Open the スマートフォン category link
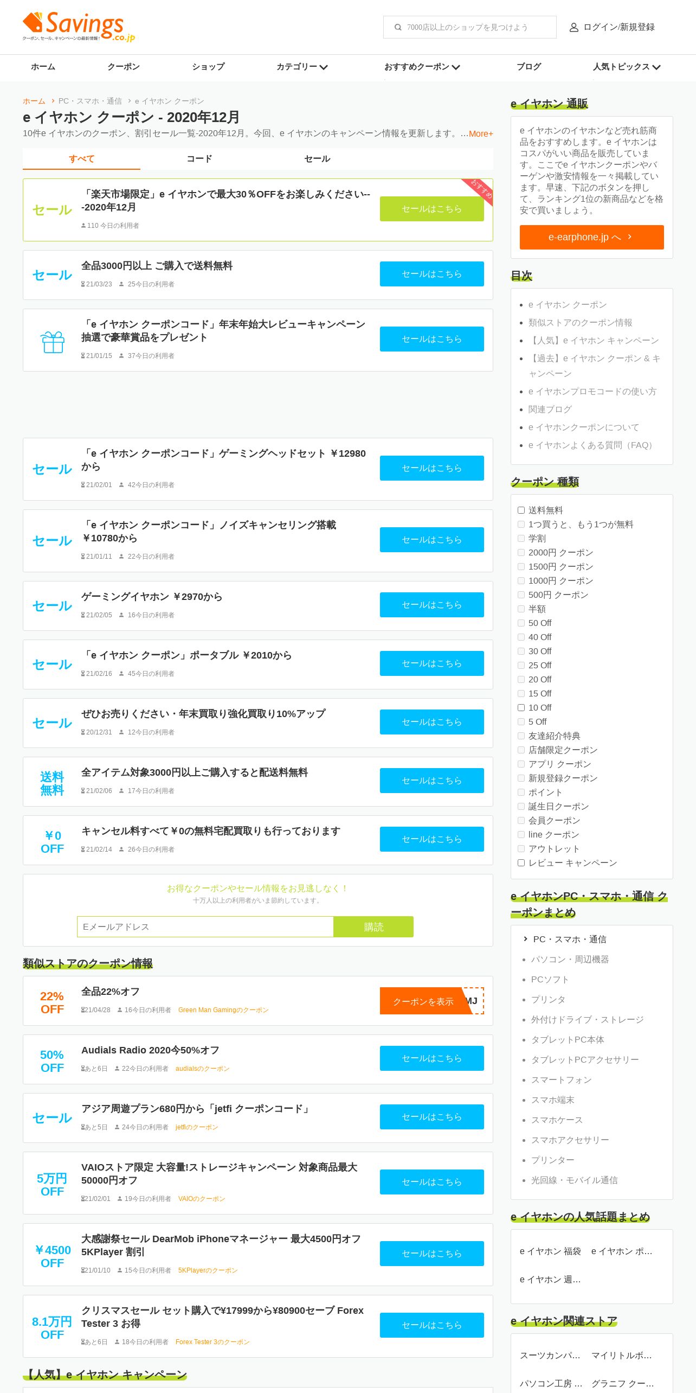 pyautogui.click(x=561, y=1079)
